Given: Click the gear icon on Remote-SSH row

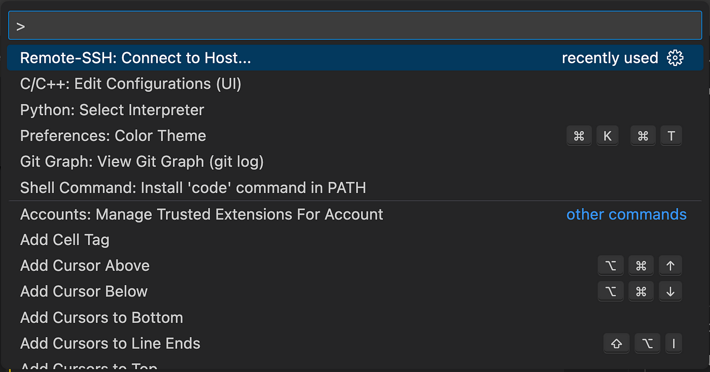Looking at the screenshot, I should [x=675, y=58].
